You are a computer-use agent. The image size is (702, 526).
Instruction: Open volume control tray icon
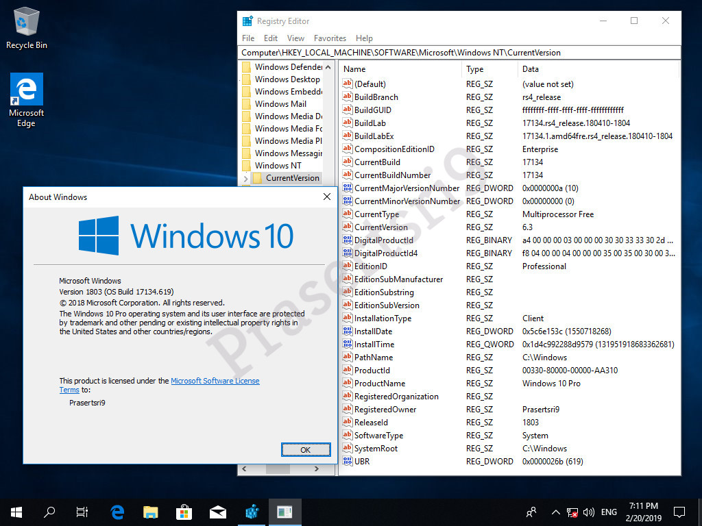click(x=589, y=512)
